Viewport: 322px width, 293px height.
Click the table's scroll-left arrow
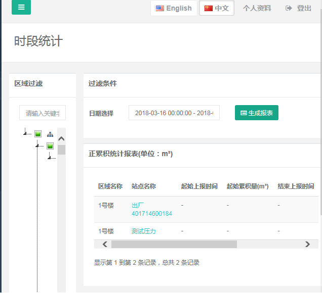coord(105,245)
